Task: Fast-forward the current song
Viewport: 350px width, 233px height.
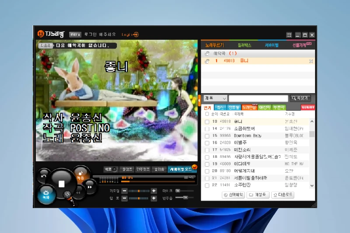Action: pyautogui.click(x=90, y=187)
